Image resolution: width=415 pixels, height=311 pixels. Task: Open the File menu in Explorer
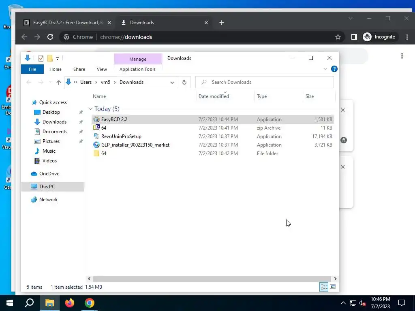(32, 69)
